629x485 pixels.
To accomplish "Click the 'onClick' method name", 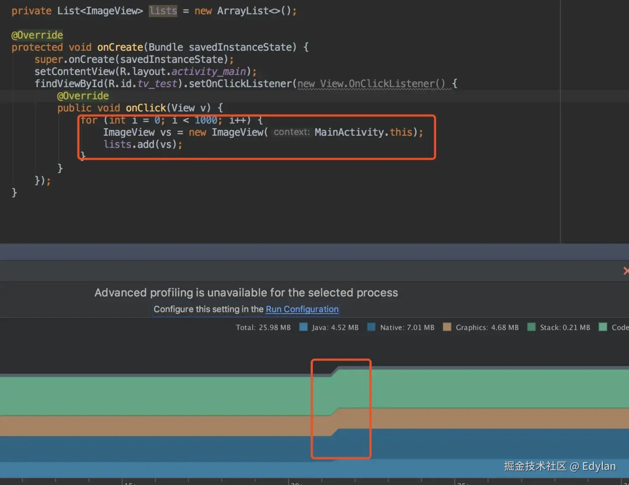I will coord(146,108).
